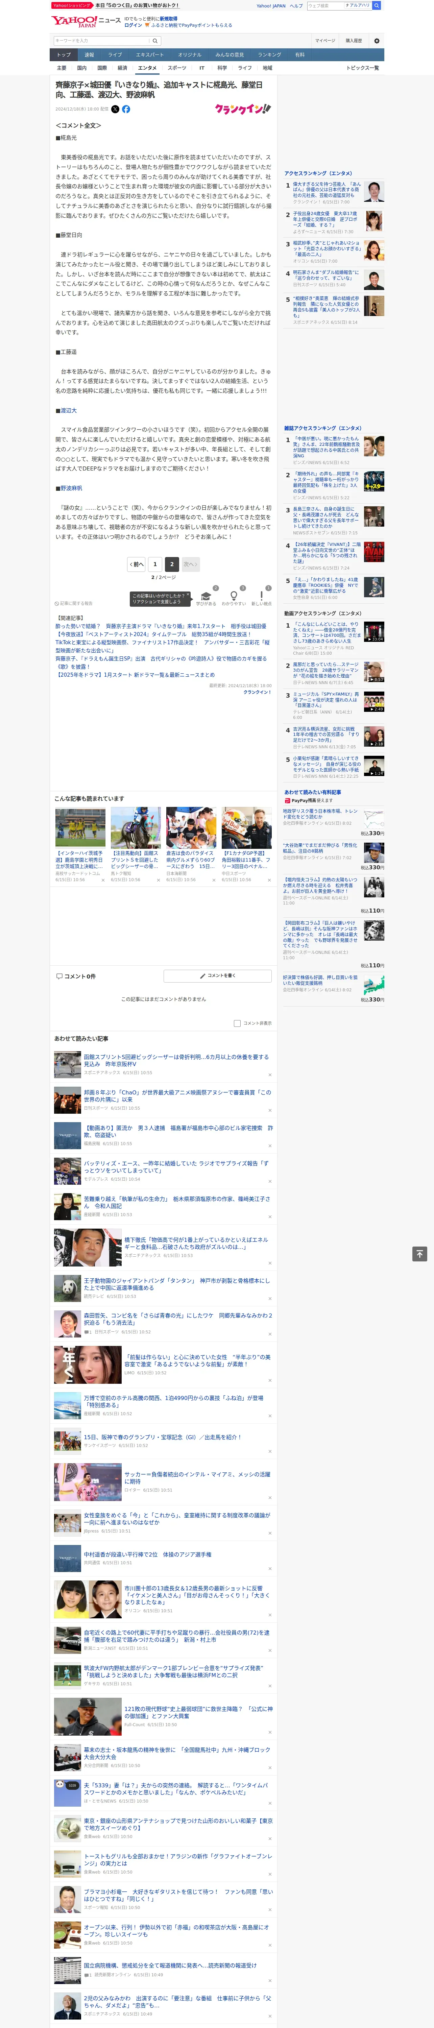Click the コメントを書く button
The image size is (434, 2028).
coord(218,976)
